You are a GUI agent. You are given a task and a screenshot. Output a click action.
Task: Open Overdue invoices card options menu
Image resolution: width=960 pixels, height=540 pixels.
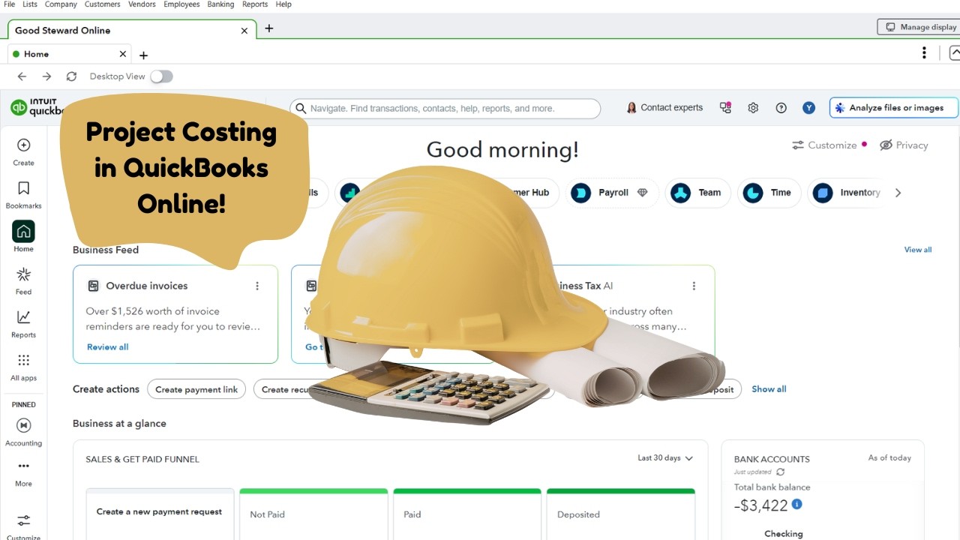tap(257, 286)
